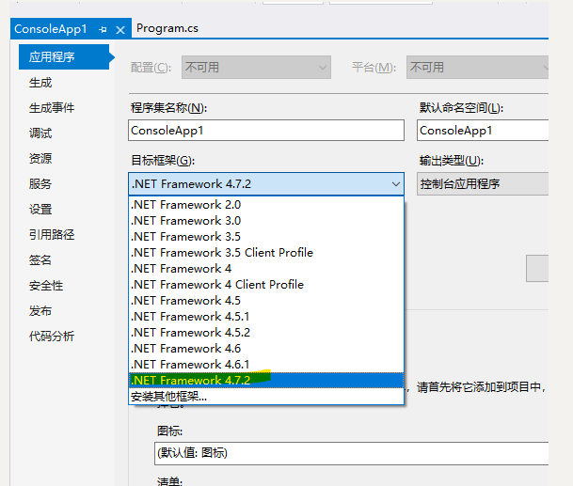Select highlighted .NET Framework 4.7.2 item
This screenshot has height=486, width=573.
point(266,381)
